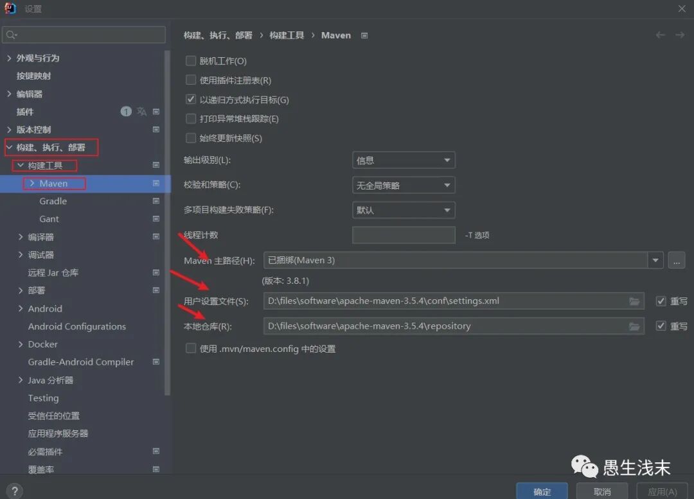The height and width of the screenshot is (499, 694).
Task: Click the translate icon next to 插件
Action: (141, 112)
